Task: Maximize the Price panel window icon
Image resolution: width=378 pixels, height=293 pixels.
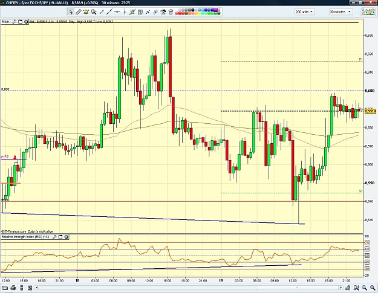Action: [20, 22]
